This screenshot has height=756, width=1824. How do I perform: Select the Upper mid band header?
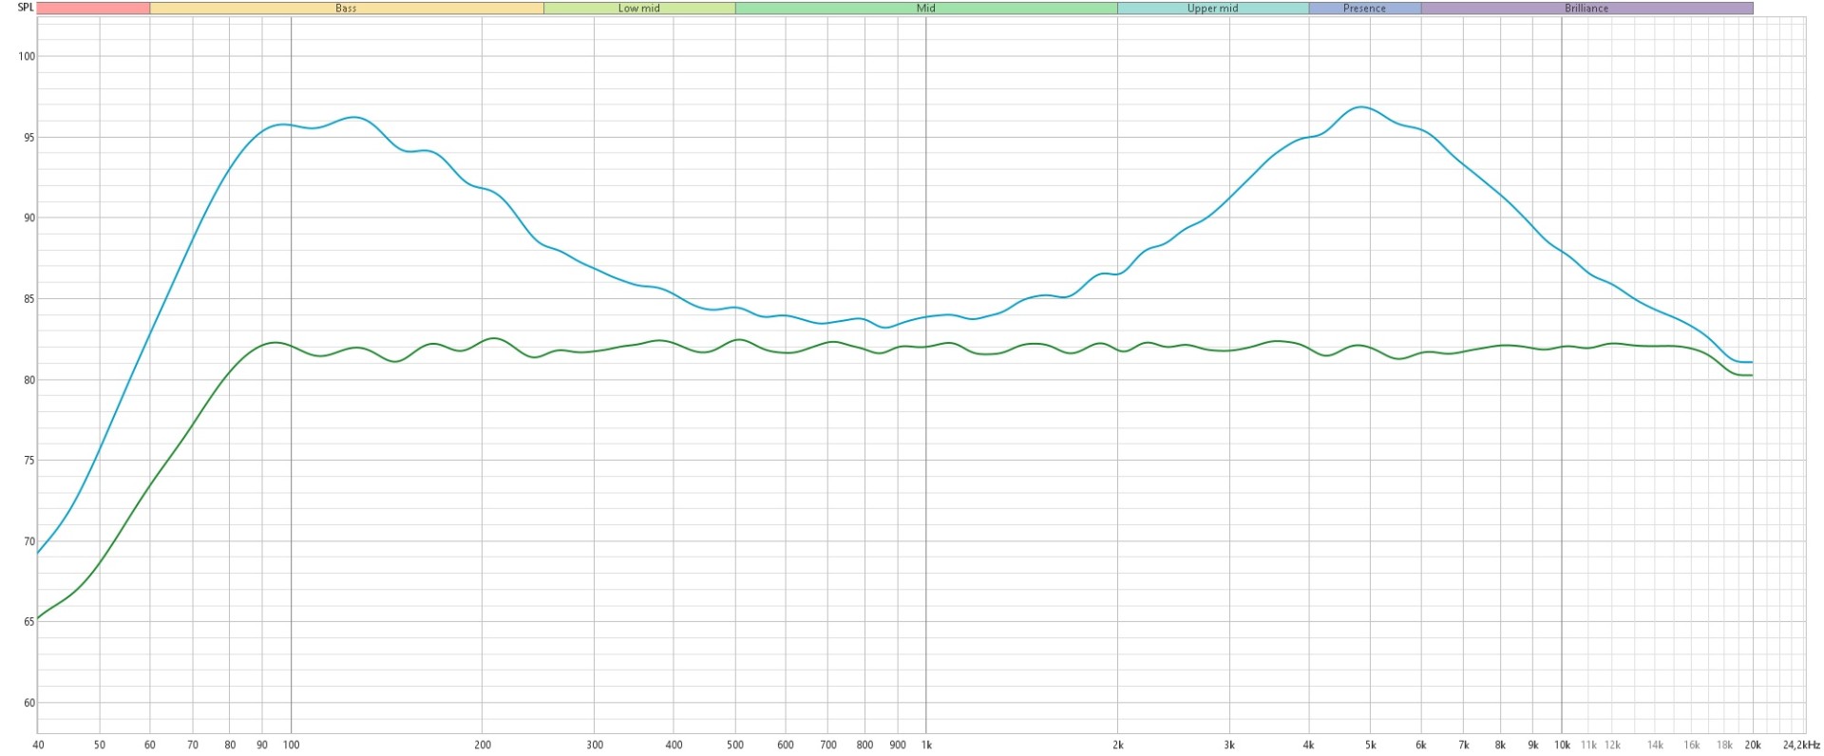(x=1212, y=9)
